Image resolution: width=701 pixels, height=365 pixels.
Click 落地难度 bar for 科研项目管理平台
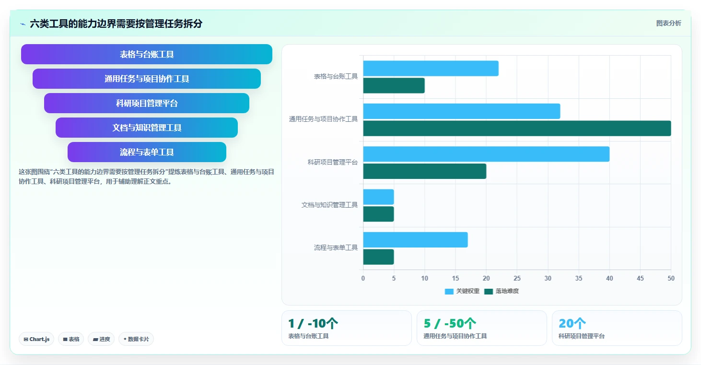pos(424,171)
